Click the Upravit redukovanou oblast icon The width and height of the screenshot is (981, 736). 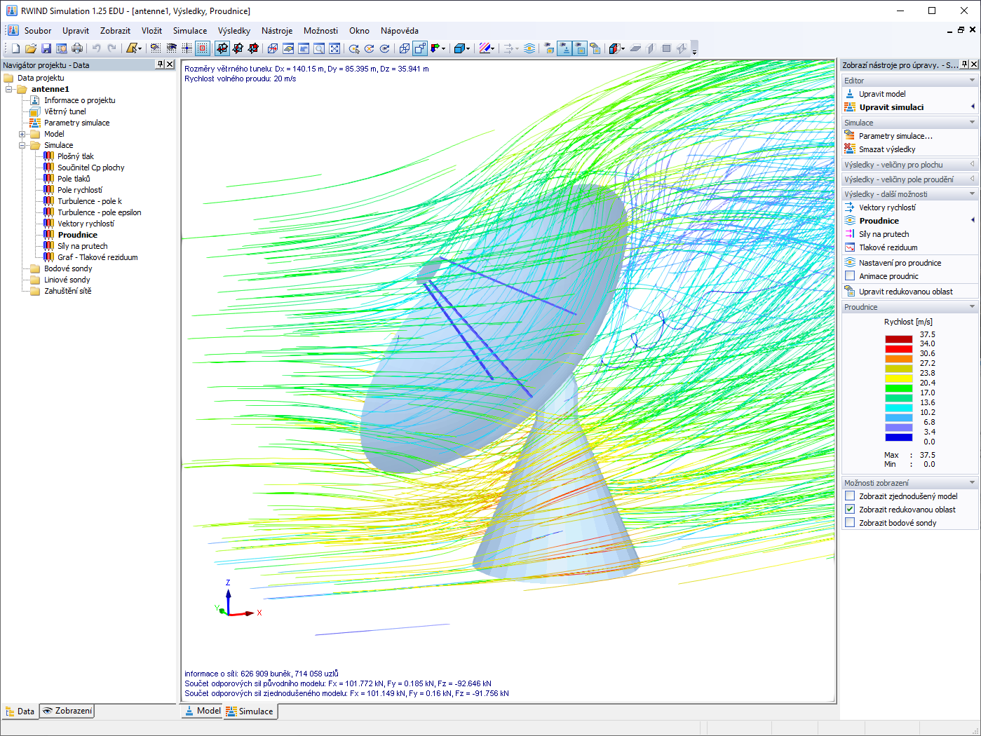click(850, 292)
